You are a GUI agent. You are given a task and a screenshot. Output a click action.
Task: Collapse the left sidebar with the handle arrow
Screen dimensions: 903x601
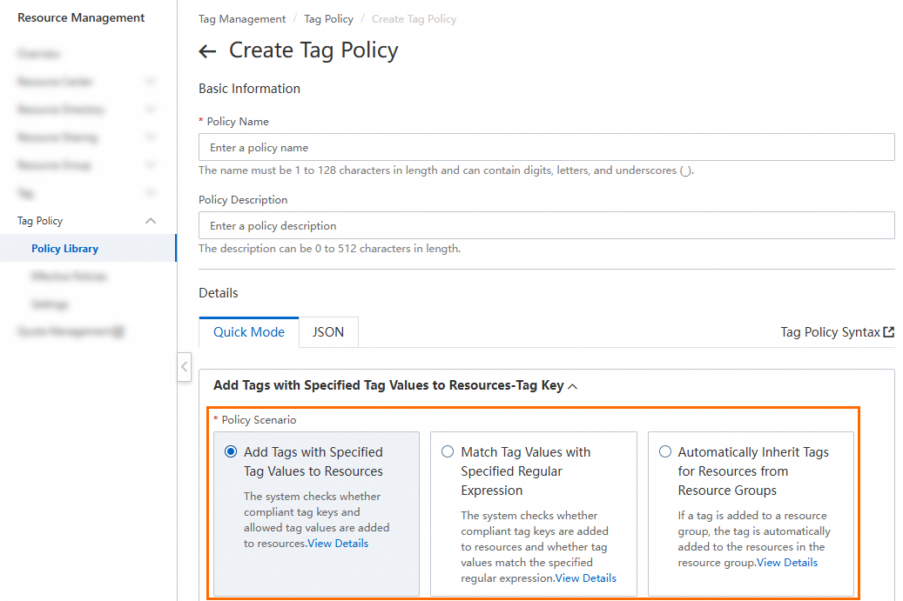(184, 367)
